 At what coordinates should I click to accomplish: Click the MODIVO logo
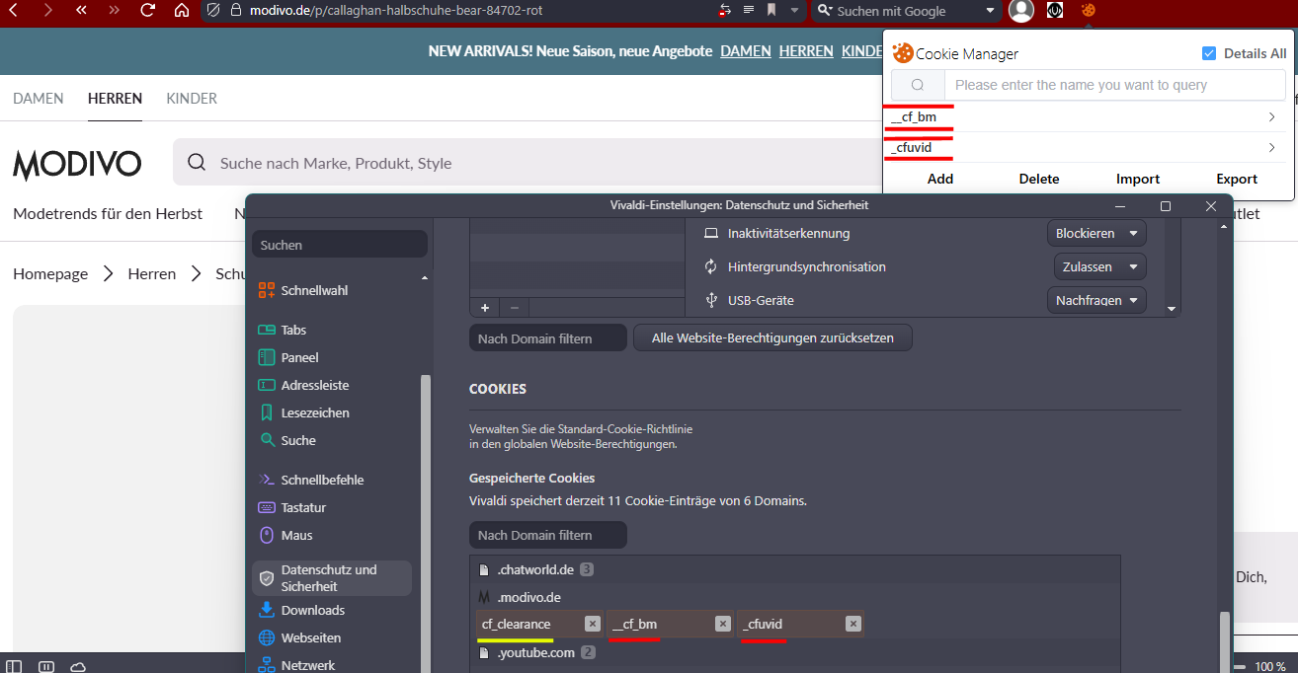tap(77, 164)
